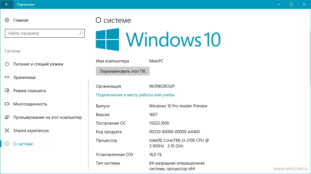Click the drive icon beside Хранилище

pyautogui.click(x=7, y=77)
